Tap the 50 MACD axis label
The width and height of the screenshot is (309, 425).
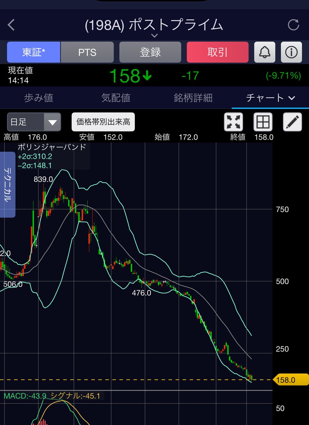(x=280, y=408)
